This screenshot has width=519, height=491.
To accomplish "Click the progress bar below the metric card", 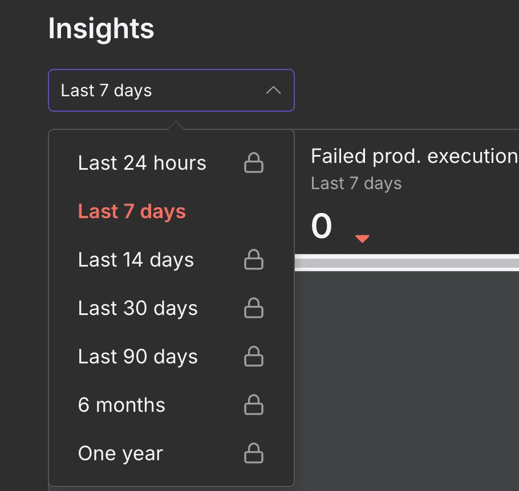I will pyautogui.click(x=406, y=263).
